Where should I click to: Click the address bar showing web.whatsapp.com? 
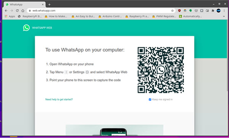(x=101, y=11)
